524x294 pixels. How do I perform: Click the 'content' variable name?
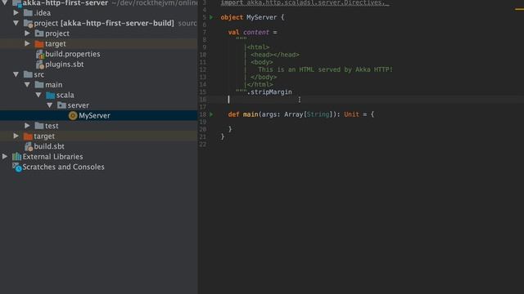(256, 33)
